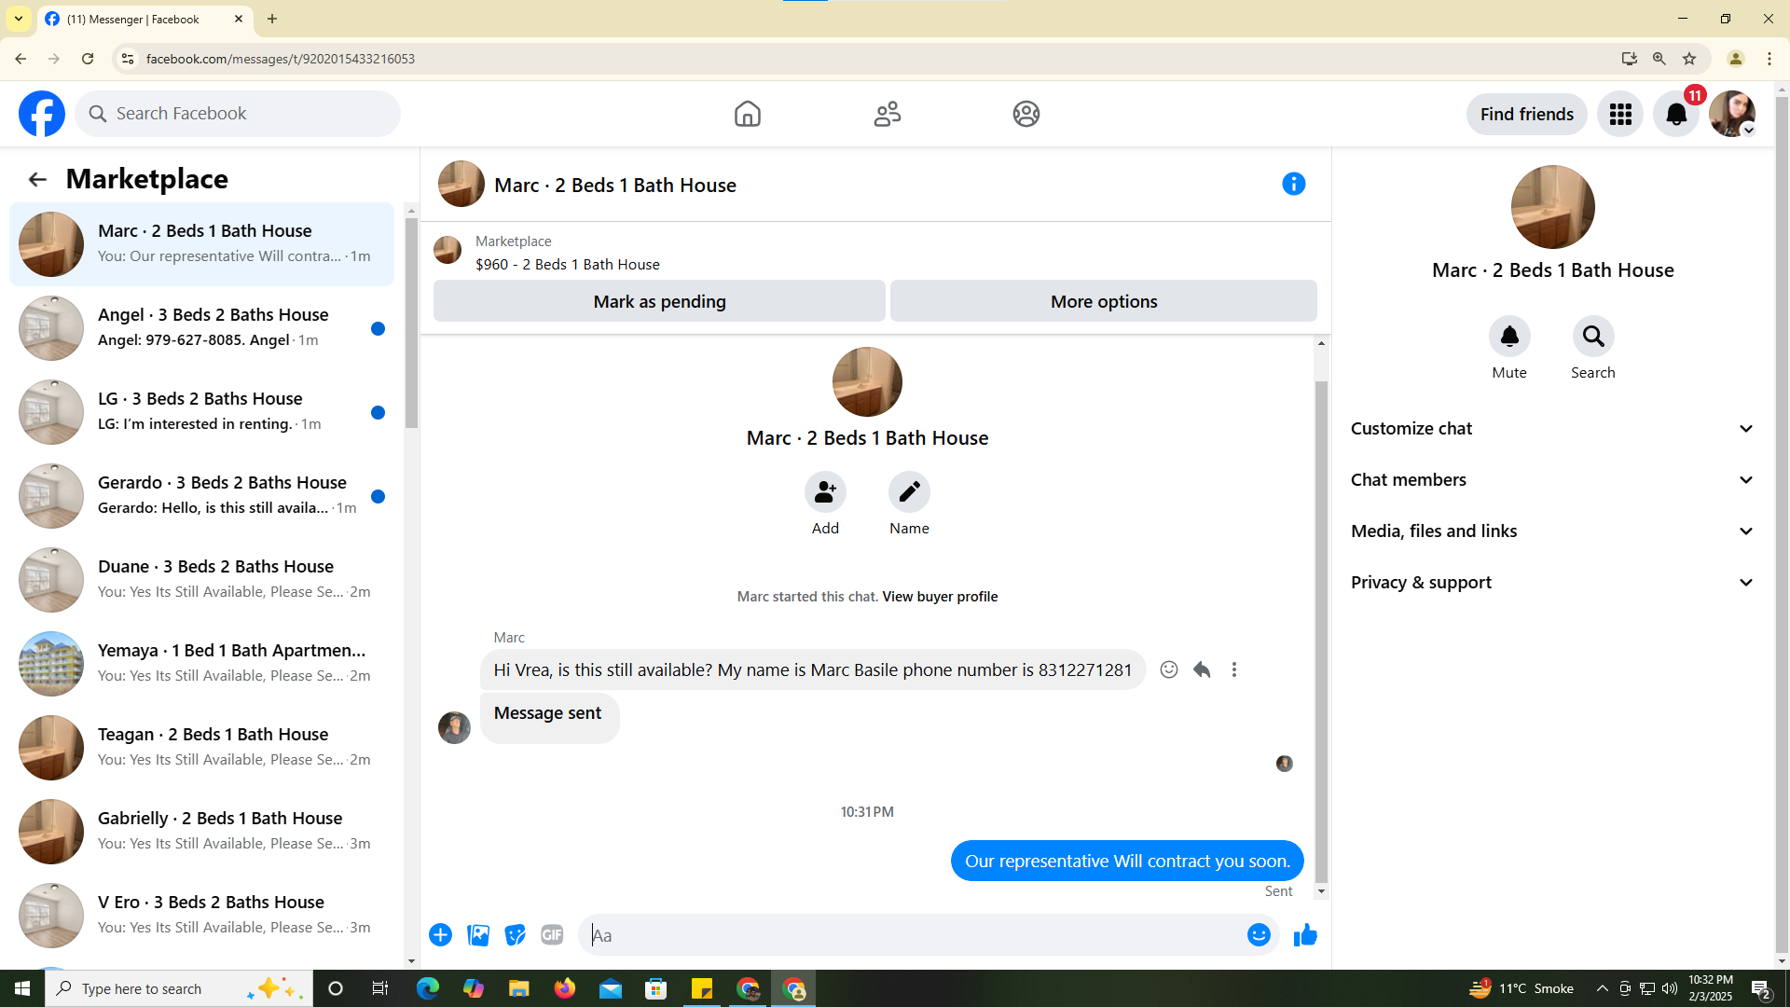Click the conversation information icon

pos(1293,184)
